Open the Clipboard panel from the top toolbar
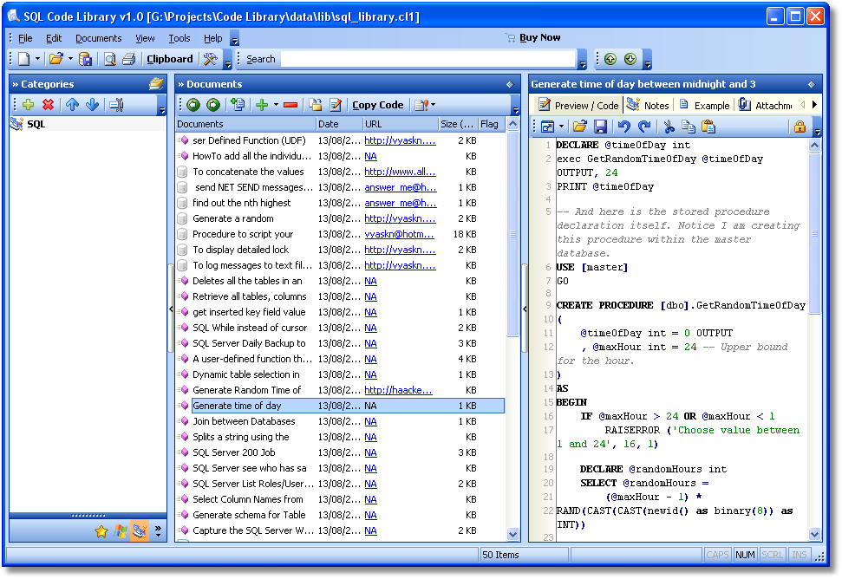The width and height of the screenshot is (842, 579). point(169,59)
